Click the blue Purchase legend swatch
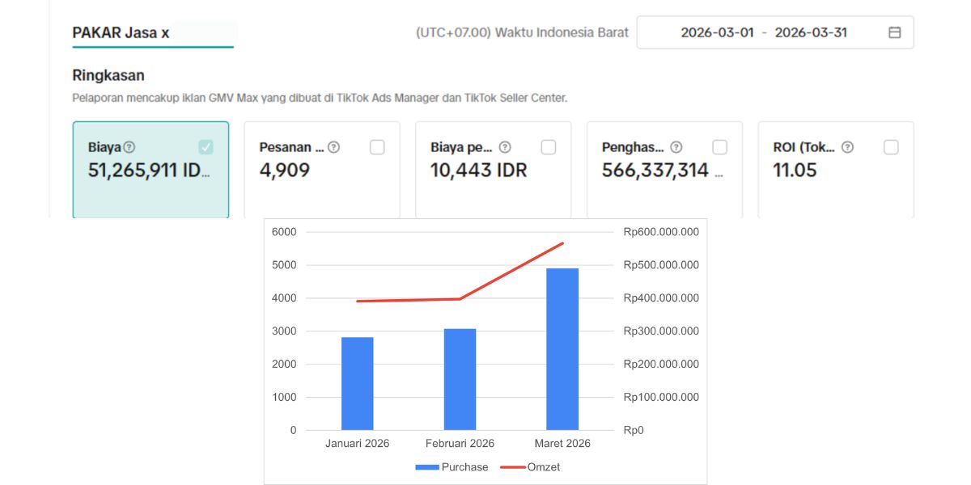 point(426,467)
